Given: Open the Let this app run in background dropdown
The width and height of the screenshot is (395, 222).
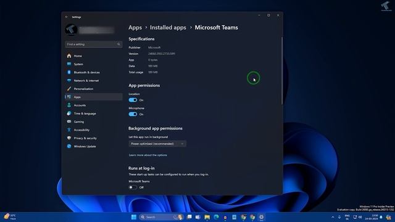Looking at the screenshot, I should [157, 144].
